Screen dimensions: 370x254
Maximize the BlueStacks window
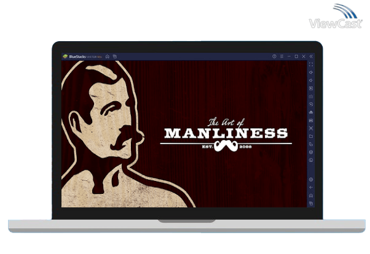click(x=296, y=56)
